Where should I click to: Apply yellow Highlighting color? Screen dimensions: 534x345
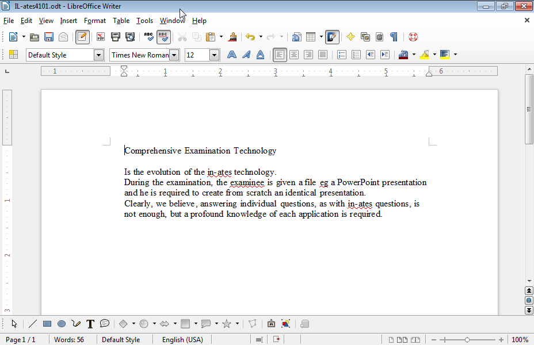coord(424,55)
